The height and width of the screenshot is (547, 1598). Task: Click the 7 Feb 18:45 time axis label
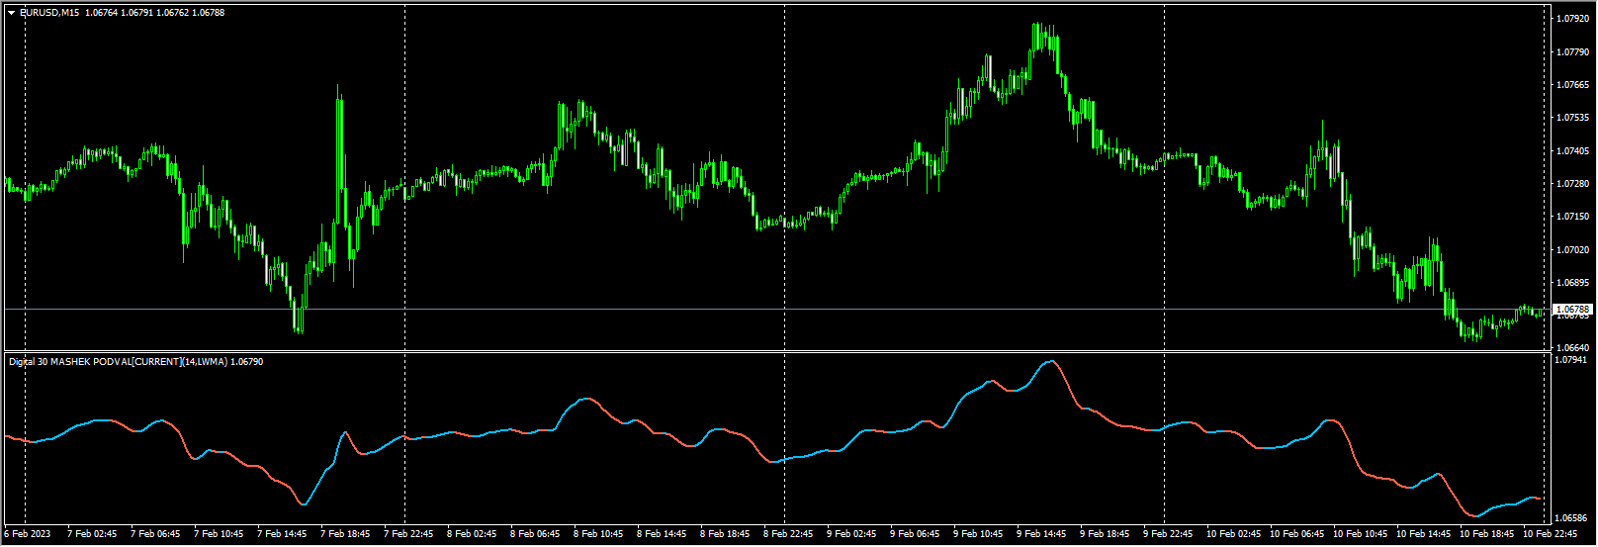[x=345, y=534]
